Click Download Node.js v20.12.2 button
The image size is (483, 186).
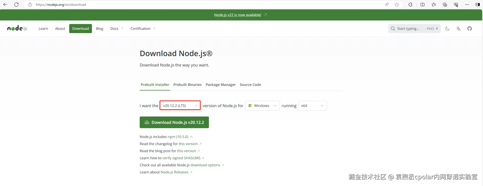click(x=174, y=122)
